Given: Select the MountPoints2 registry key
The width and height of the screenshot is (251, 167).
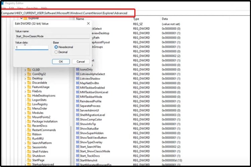Looking at the screenshot, I should coord(41,117).
